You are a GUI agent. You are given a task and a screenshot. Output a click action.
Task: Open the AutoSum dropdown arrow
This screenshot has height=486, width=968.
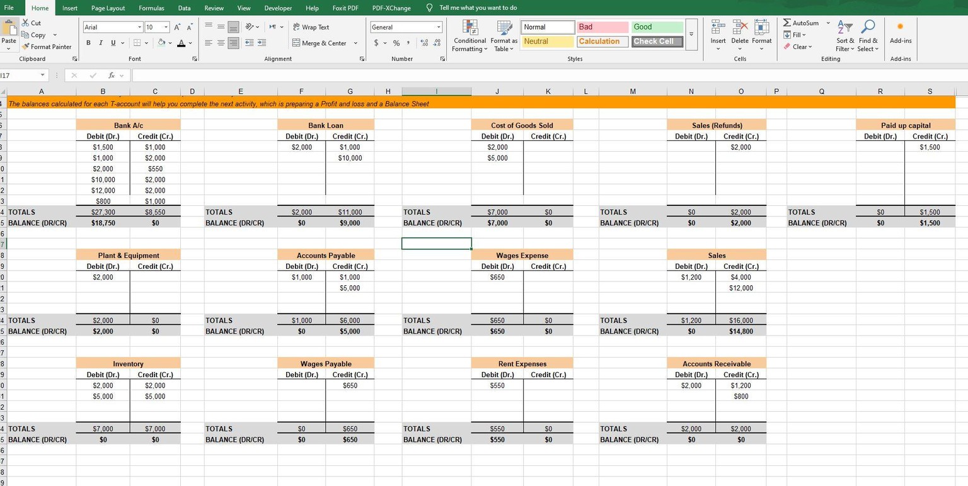pos(828,23)
